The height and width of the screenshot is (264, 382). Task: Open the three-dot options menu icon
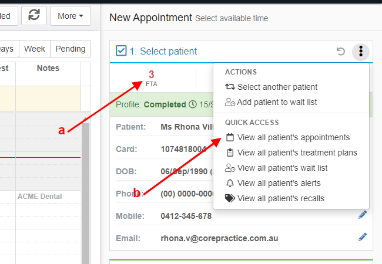click(361, 52)
